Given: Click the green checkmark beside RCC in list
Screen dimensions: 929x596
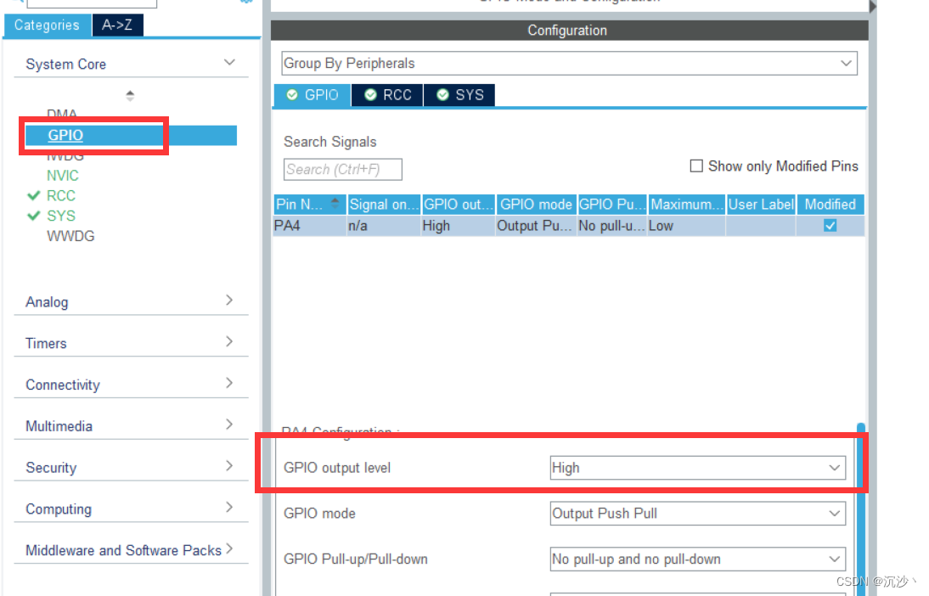Looking at the screenshot, I should (34, 195).
